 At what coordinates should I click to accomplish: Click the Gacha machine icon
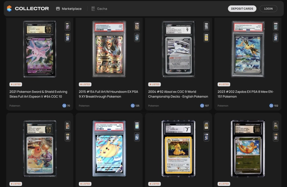click(93, 9)
